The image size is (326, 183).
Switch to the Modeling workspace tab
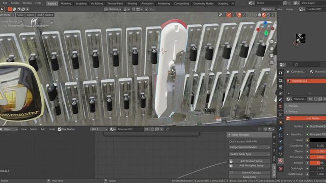(x=66, y=4)
